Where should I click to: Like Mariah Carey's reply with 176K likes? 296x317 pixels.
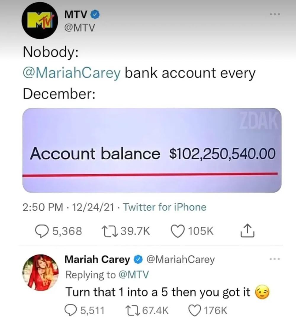195,310
